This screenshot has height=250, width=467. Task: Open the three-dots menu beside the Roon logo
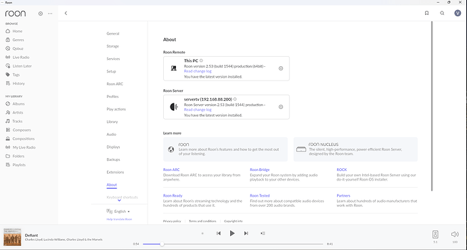50,14
